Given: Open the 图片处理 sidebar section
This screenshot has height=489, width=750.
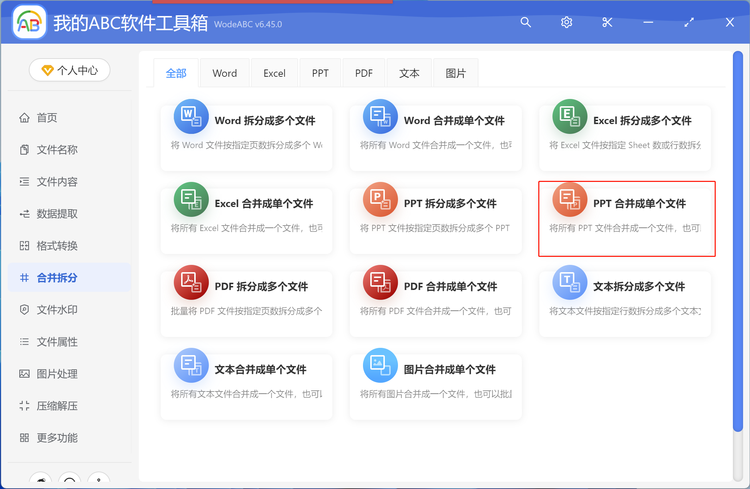Looking at the screenshot, I should (x=57, y=374).
